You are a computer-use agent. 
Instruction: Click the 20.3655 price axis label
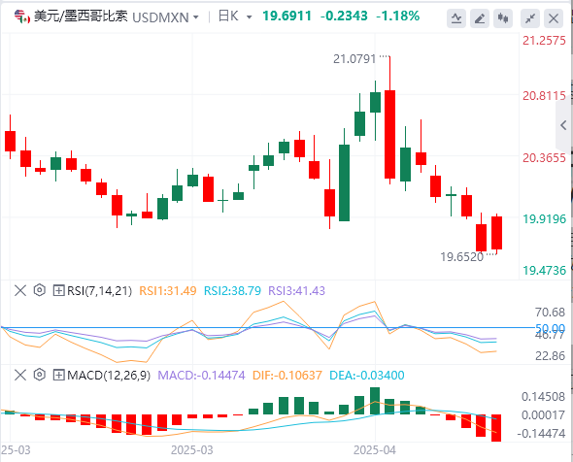(544, 158)
